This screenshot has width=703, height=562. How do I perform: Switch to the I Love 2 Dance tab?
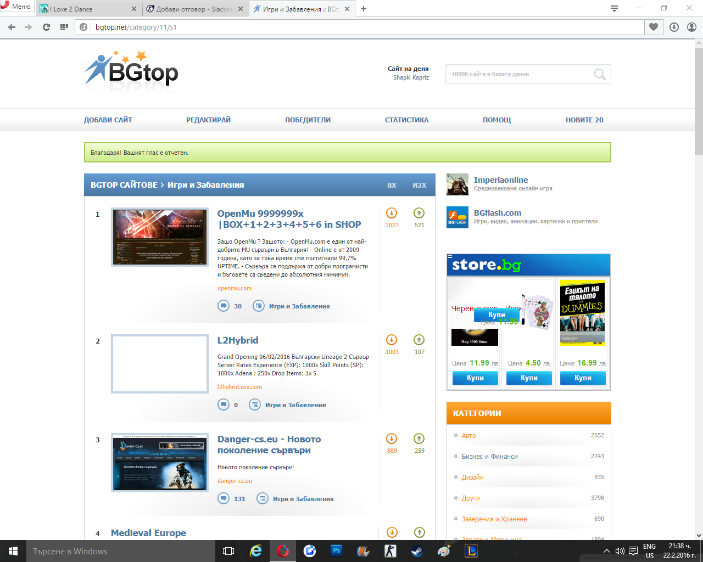(x=88, y=9)
